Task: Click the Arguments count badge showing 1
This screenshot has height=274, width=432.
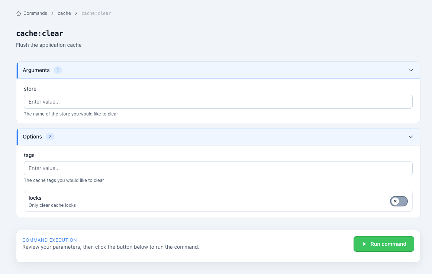Action: (58, 70)
